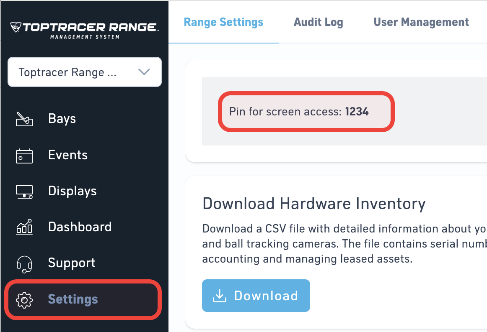Switch to the Audit Log tab

click(x=319, y=22)
